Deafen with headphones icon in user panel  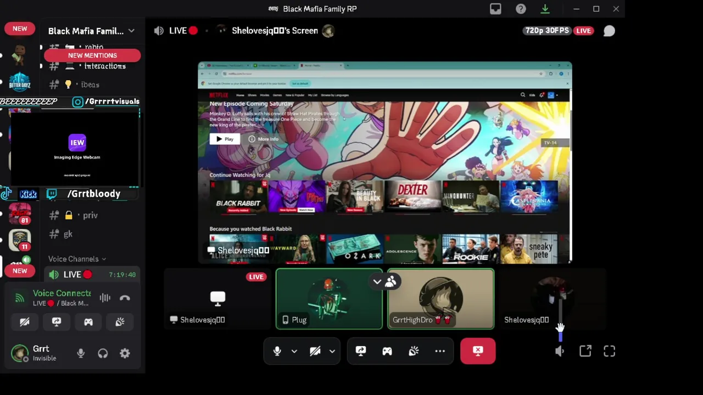pos(103,354)
